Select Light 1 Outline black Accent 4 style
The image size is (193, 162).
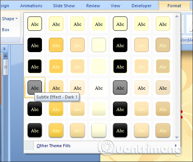(x=120, y=66)
